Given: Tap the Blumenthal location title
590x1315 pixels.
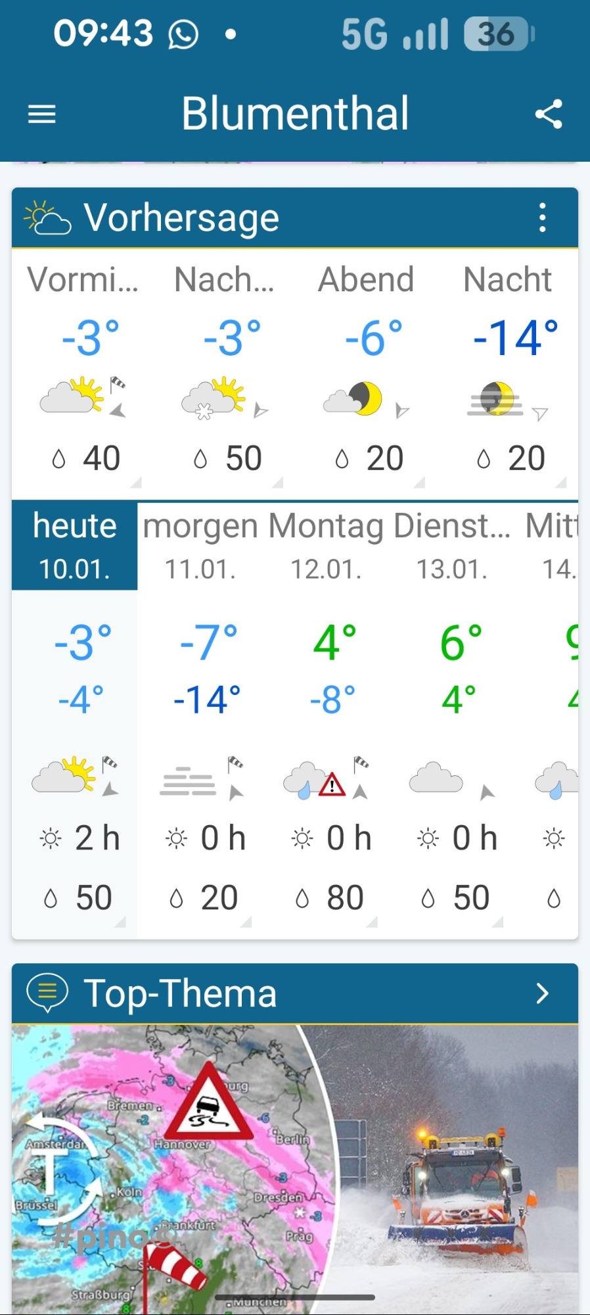Looking at the screenshot, I should click(x=295, y=114).
